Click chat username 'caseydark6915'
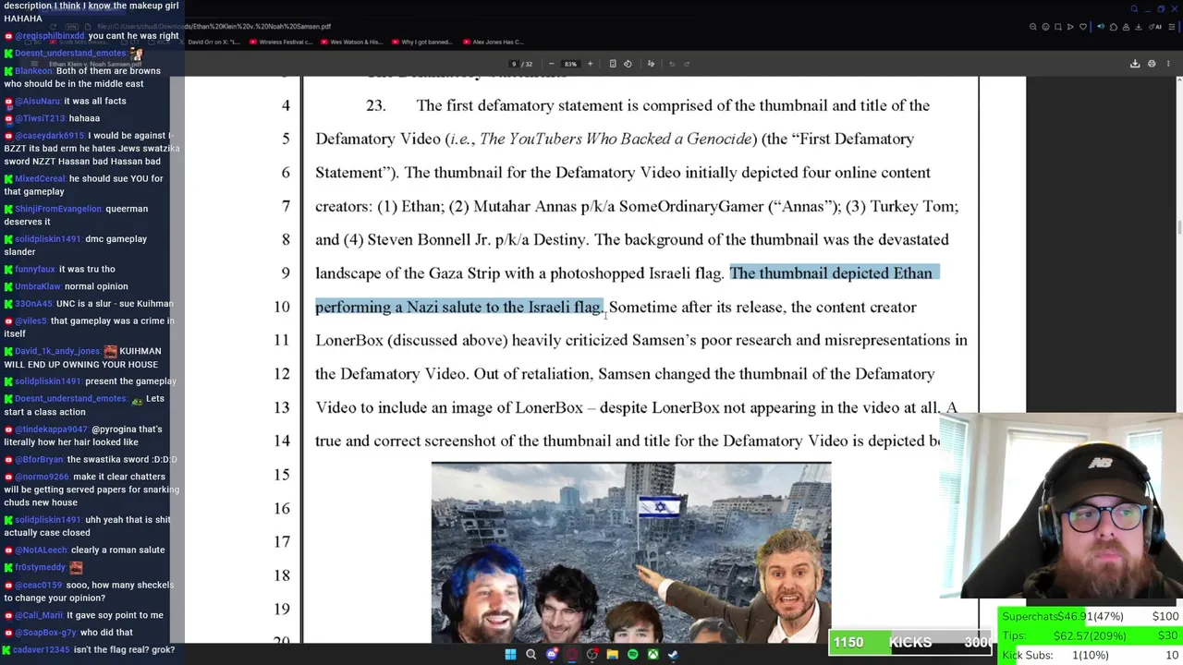1183x665 pixels. point(50,136)
